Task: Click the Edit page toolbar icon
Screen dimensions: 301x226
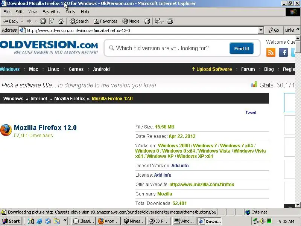Action: 158,21
